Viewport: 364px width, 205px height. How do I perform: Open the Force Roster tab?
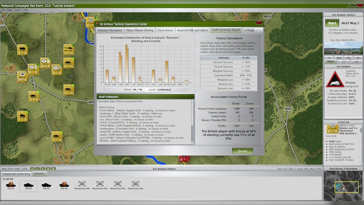tap(165, 30)
